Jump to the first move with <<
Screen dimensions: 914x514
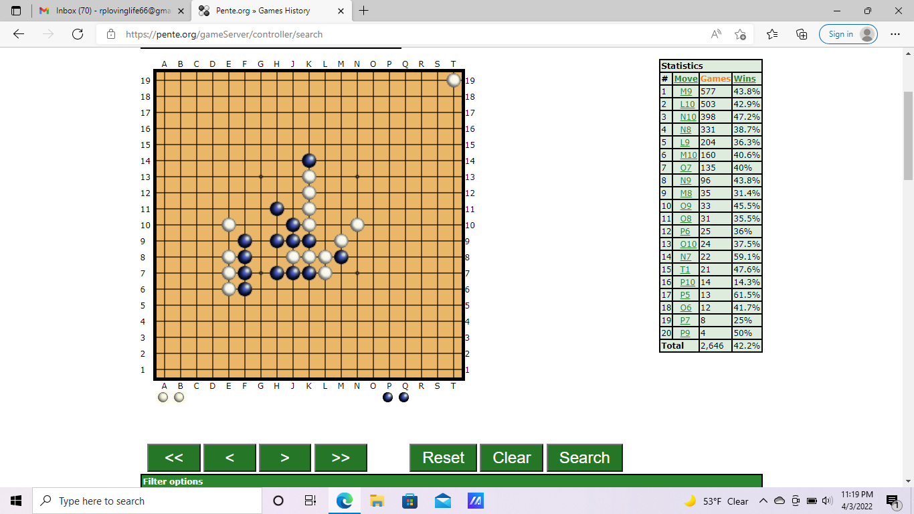pyautogui.click(x=174, y=458)
